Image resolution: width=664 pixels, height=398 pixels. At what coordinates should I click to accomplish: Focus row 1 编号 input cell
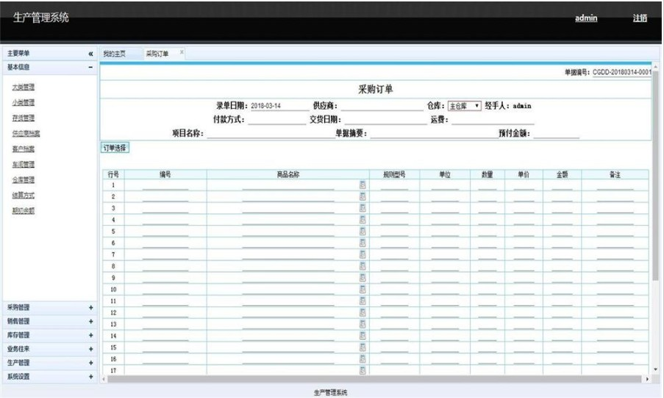click(x=165, y=185)
